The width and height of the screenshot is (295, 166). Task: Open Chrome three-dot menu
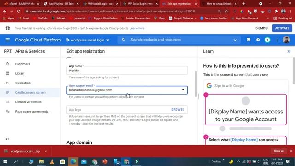point(291,11)
